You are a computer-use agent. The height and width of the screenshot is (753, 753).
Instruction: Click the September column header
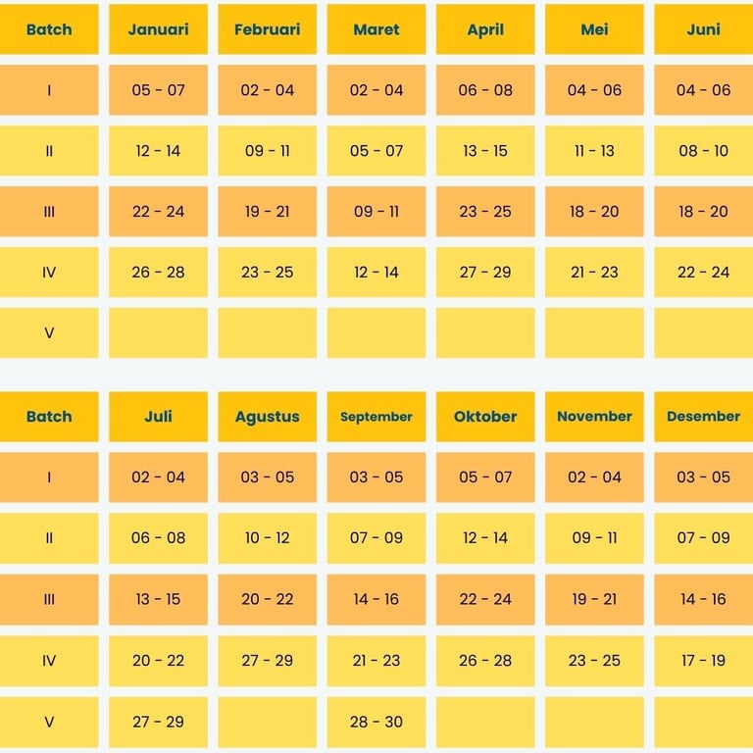tap(376, 417)
